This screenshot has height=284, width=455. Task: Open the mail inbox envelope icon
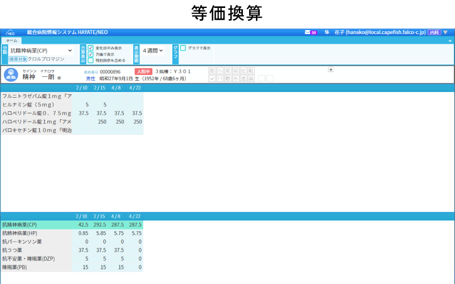(308, 32)
